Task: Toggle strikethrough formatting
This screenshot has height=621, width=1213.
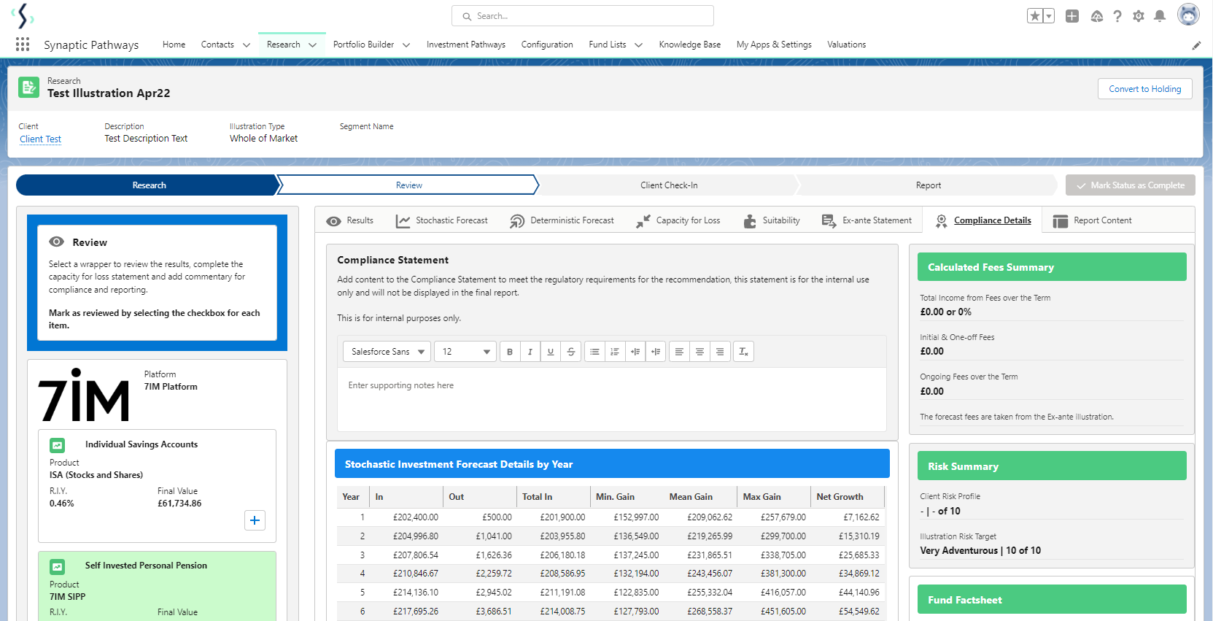Action: [571, 352]
